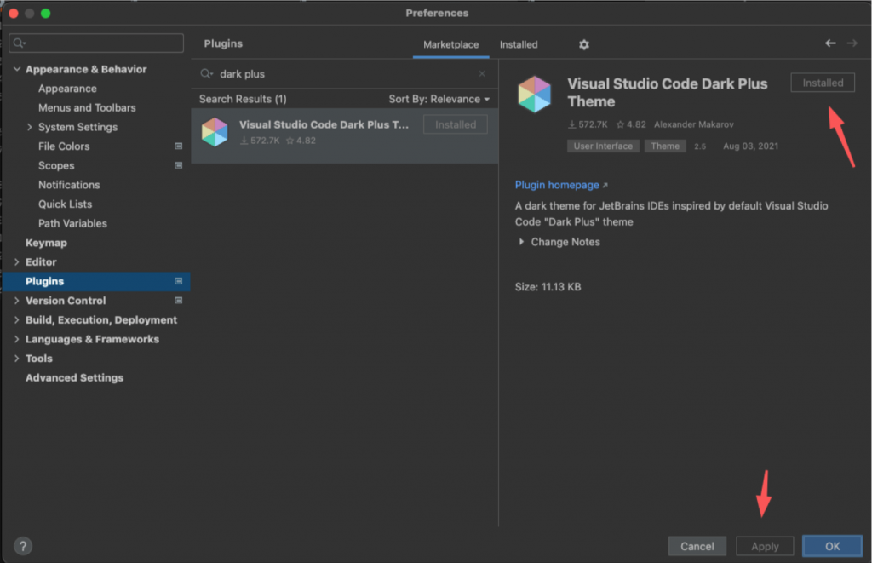Expand the Tools section
The width and height of the screenshot is (872, 563).
[17, 359]
